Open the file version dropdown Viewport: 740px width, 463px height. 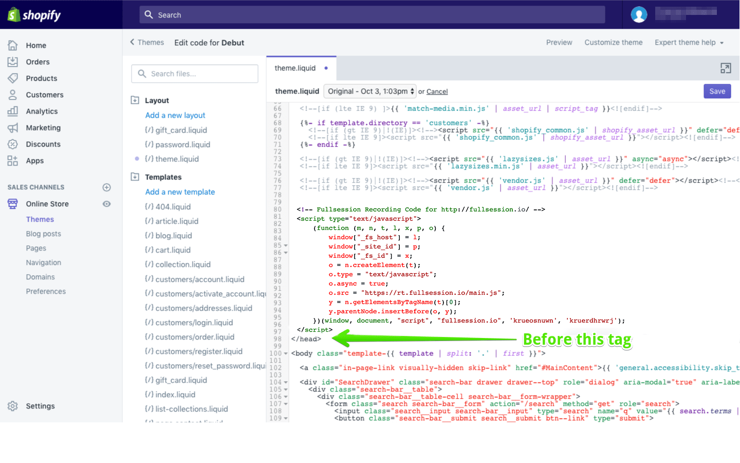pos(369,91)
